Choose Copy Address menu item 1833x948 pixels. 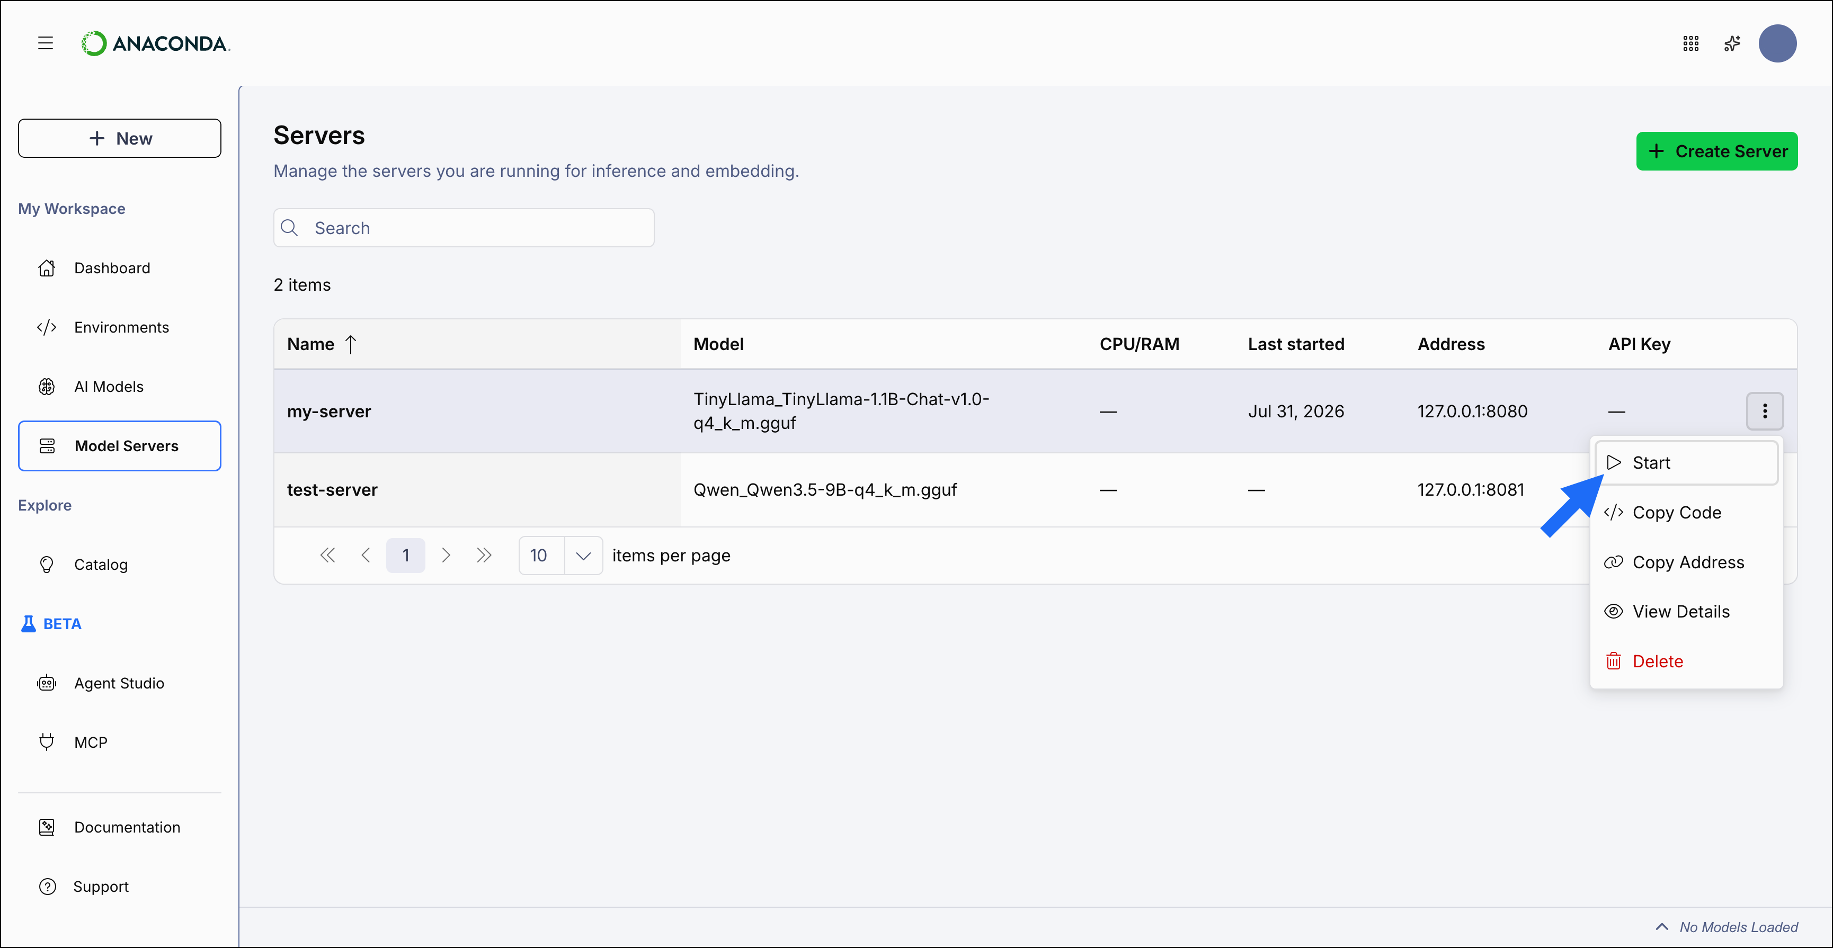pyautogui.click(x=1686, y=562)
